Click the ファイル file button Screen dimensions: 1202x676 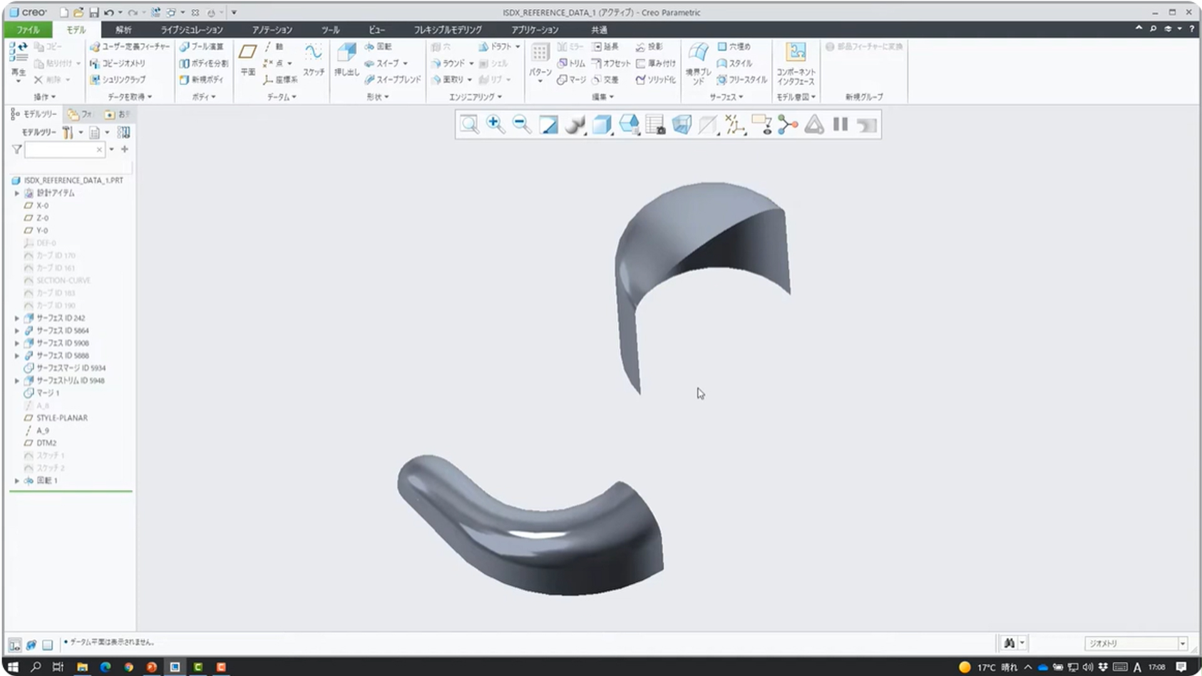tap(28, 29)
